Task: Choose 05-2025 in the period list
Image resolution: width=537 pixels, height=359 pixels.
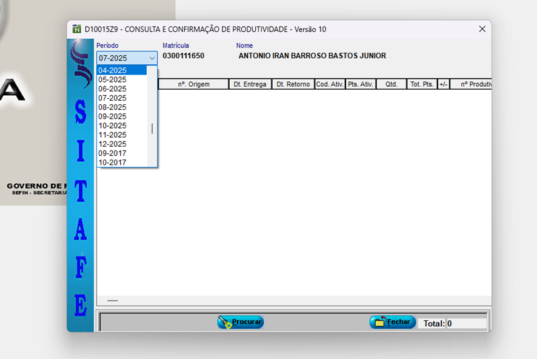Action: click(x=121, y=79)
